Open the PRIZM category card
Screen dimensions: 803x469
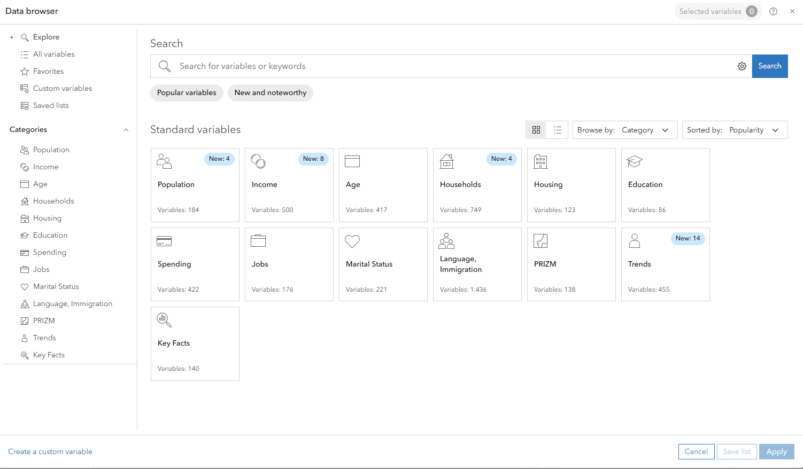pos(572,264)
